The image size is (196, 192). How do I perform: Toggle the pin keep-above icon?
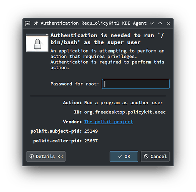36,23
